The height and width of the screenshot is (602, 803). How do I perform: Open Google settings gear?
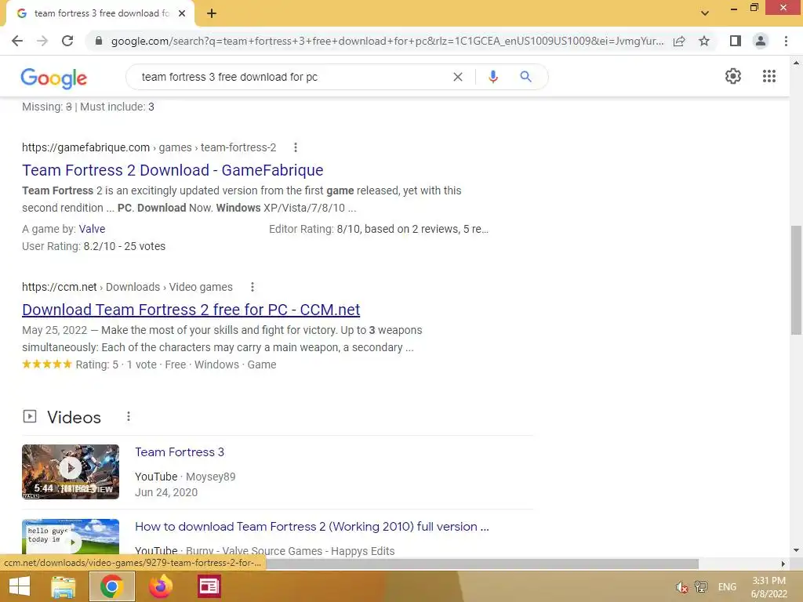point(733,76)
